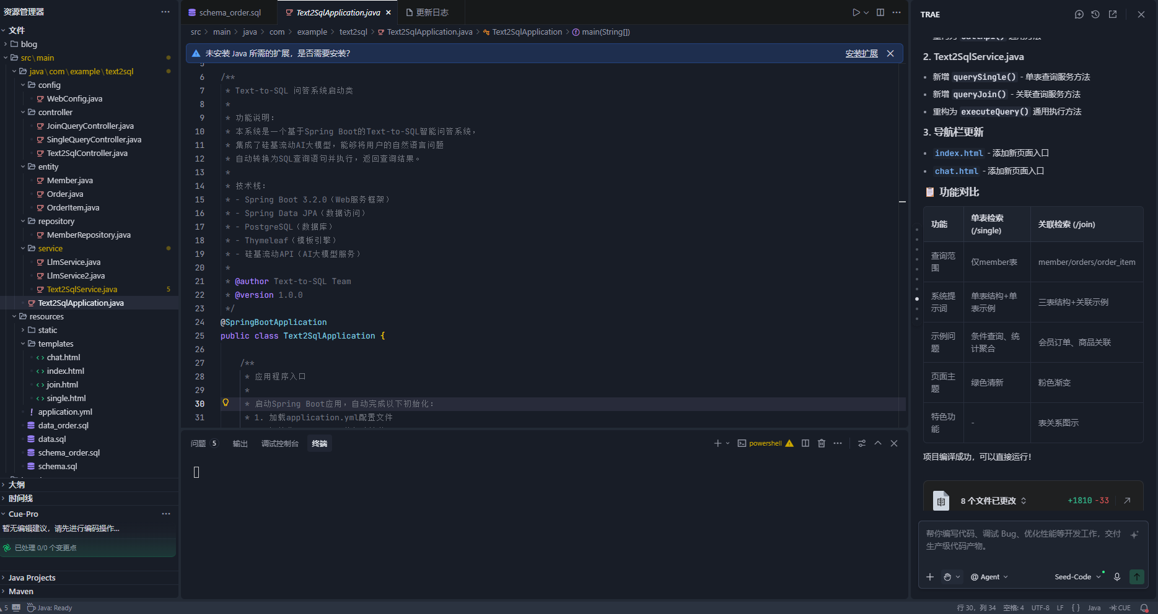Click lightbulb code action on line 30
The image size is (1158, 614).
point(226,403)
